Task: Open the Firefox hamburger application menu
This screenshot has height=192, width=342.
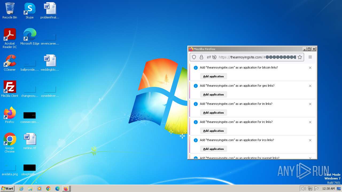Action: [x=310, y=57]
